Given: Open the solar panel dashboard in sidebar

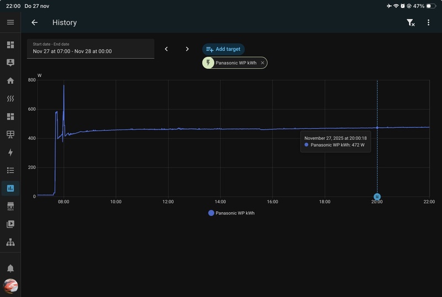Looking at the screenshot, I should tap(10, 134).
